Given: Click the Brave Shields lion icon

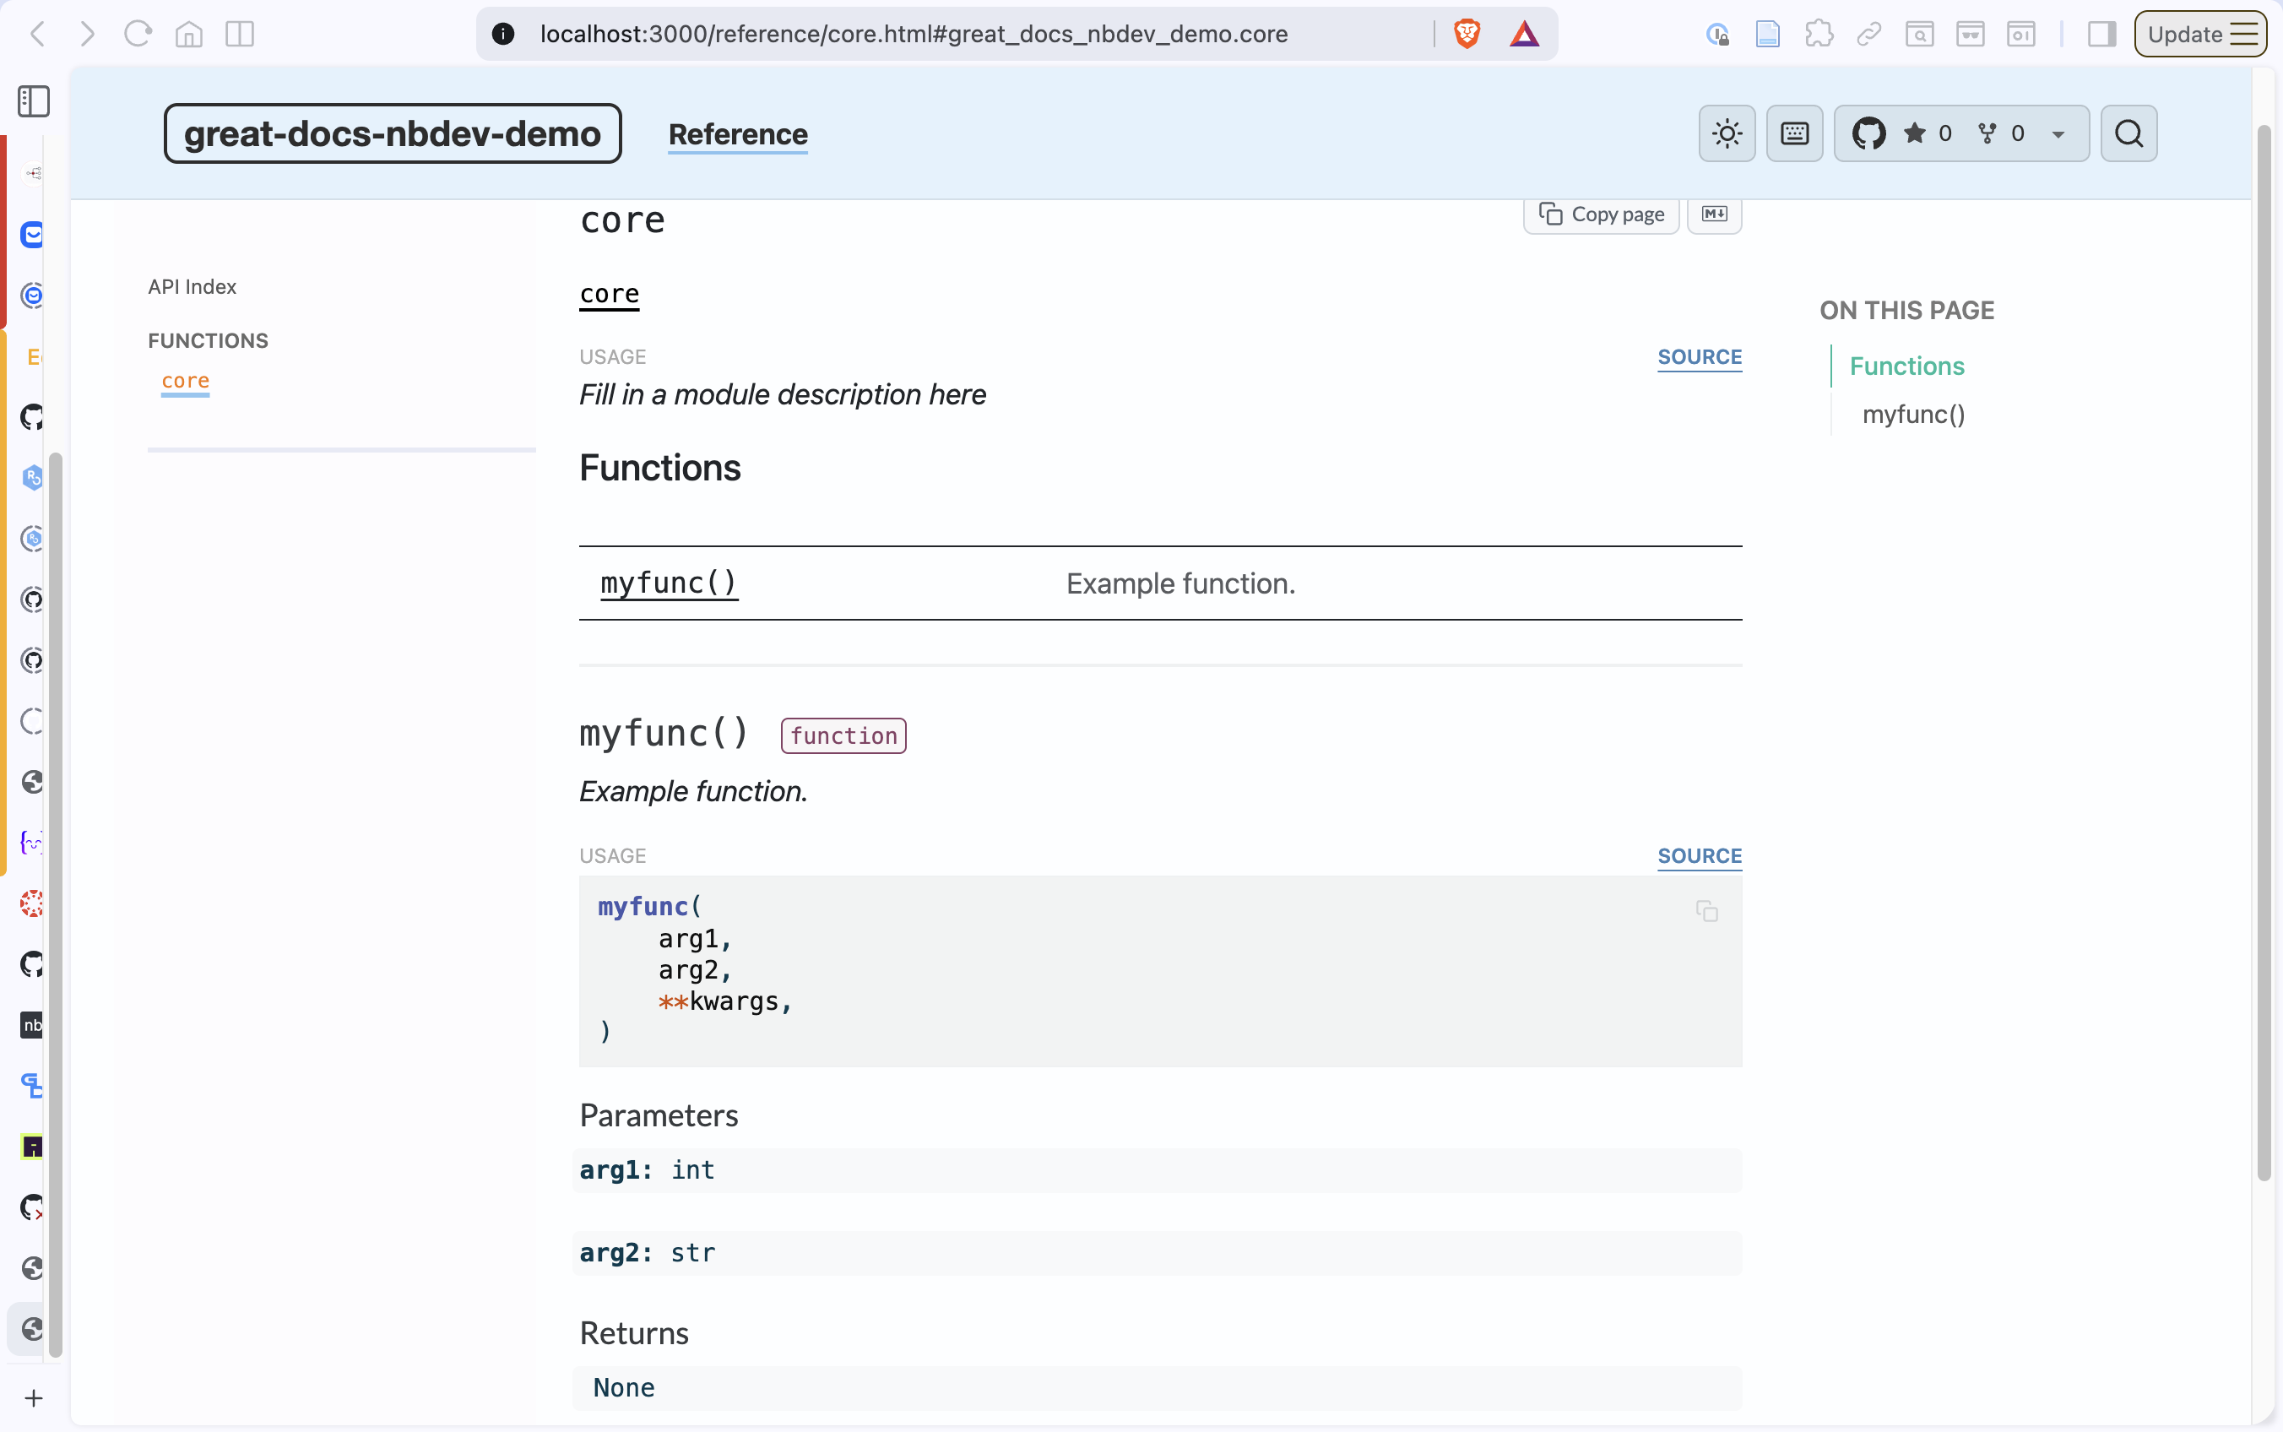Looking at the screenshot, I should coord(1467,34).
